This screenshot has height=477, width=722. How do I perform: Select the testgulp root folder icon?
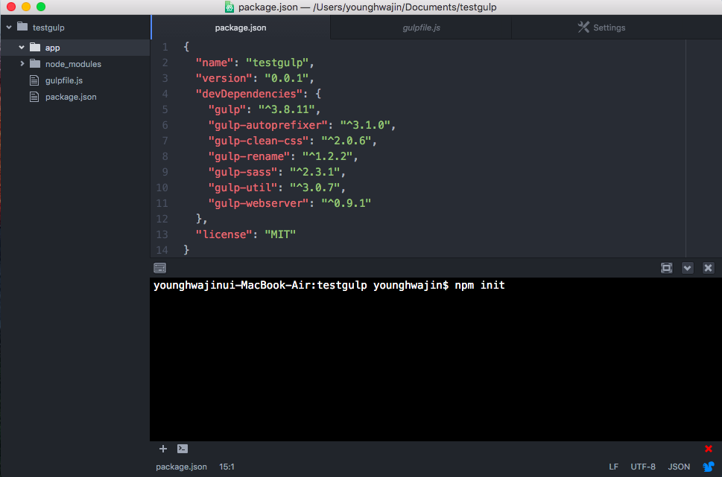[22, 26]
